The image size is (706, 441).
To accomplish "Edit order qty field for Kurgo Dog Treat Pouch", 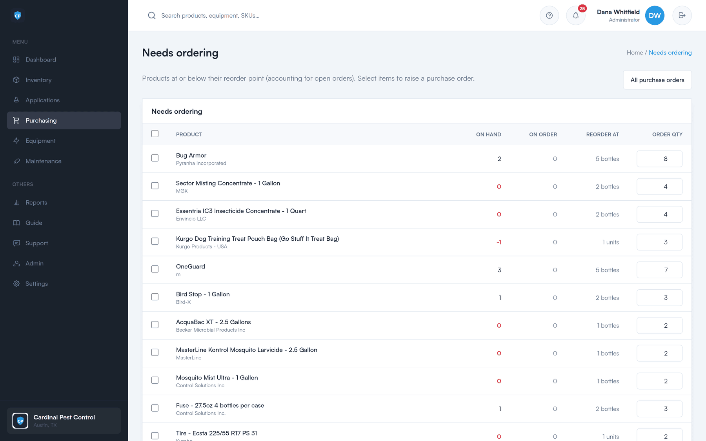I will [x=659, y=242].
